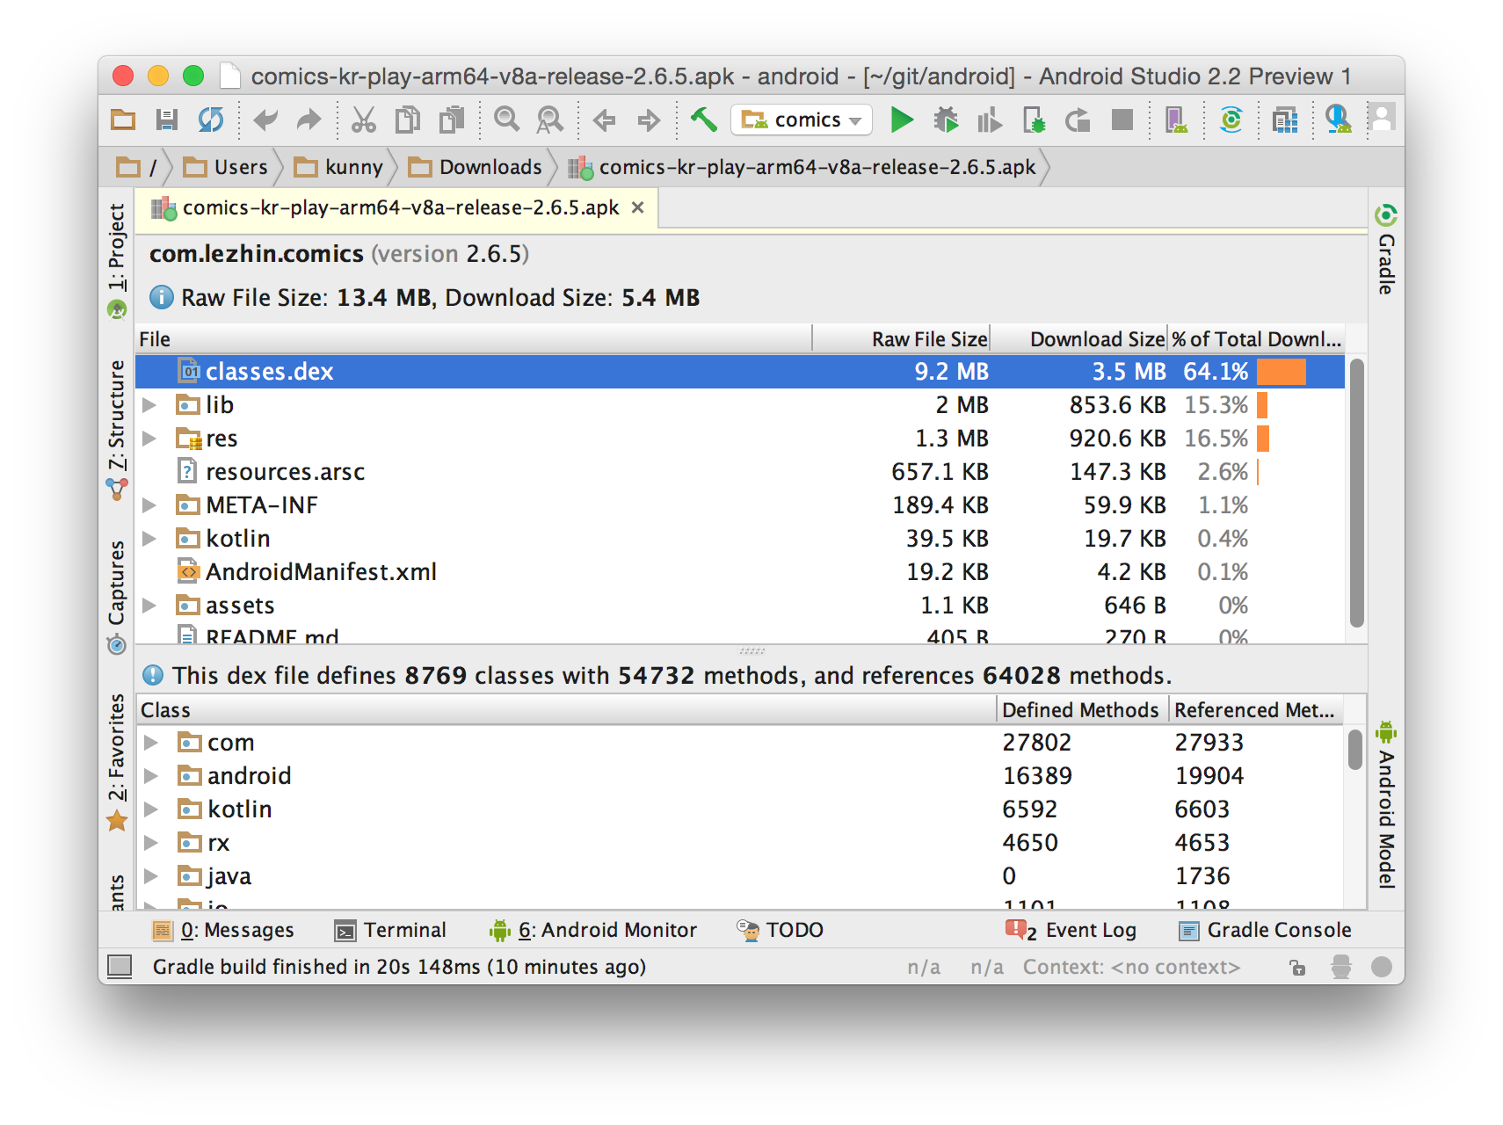Open the 1: Project tool window
Viewport: 1503px width, 1125px height.
[x=117, y=260]
